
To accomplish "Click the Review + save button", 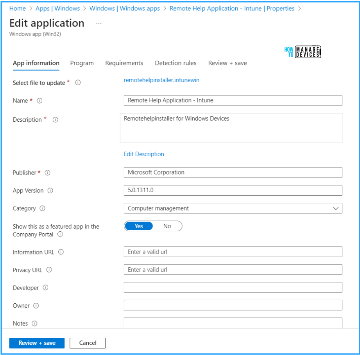I will tap(37, 343).
